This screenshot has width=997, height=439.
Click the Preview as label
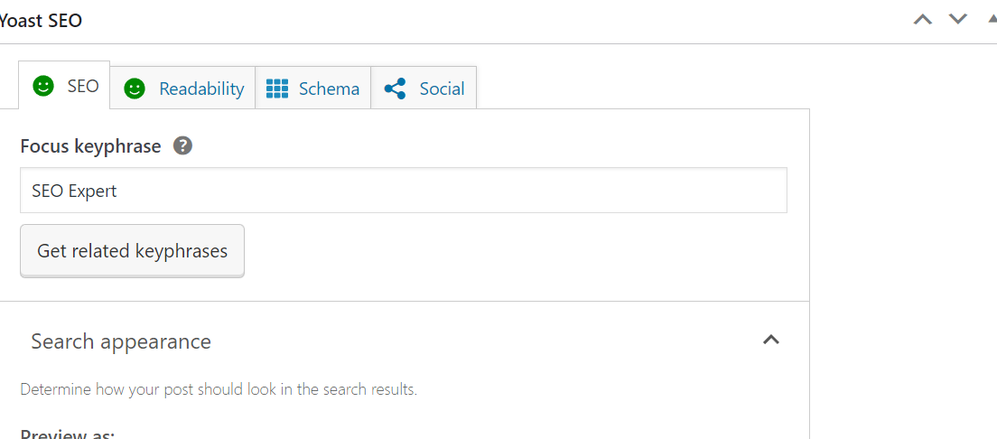pos(68,434)
